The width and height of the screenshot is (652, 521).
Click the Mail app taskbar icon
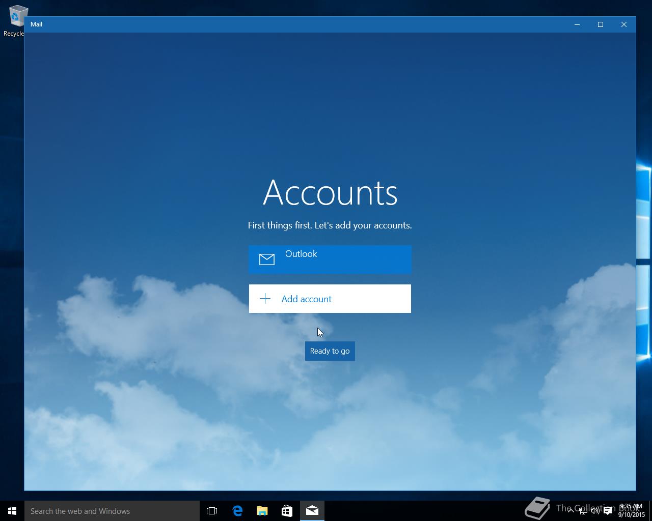pos(312,511)
